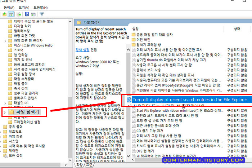
Task: Switch to the 확장 tab
Action: (80, 165)
